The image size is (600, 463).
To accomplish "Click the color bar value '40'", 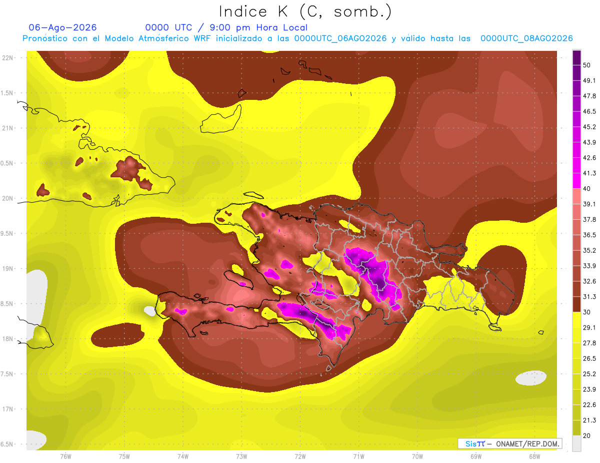I will 587,189.
